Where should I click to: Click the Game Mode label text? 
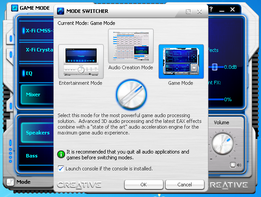click(180, 83)
